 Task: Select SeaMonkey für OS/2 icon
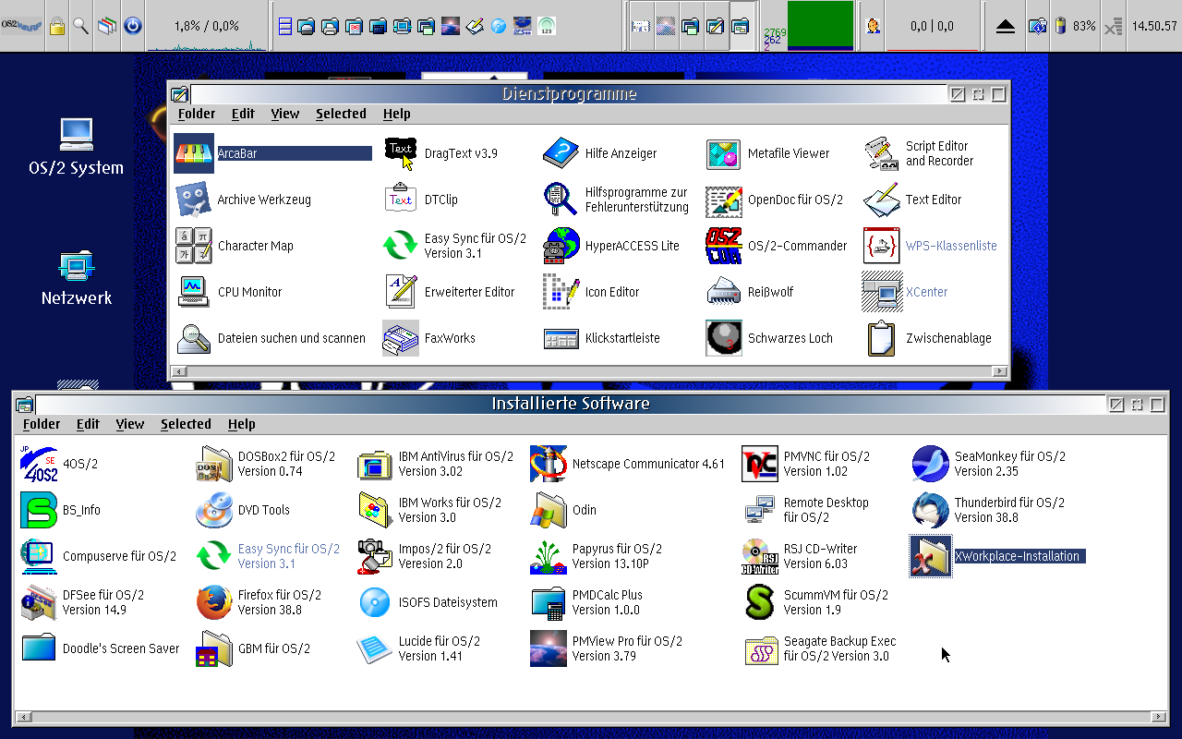pos(931,464)
